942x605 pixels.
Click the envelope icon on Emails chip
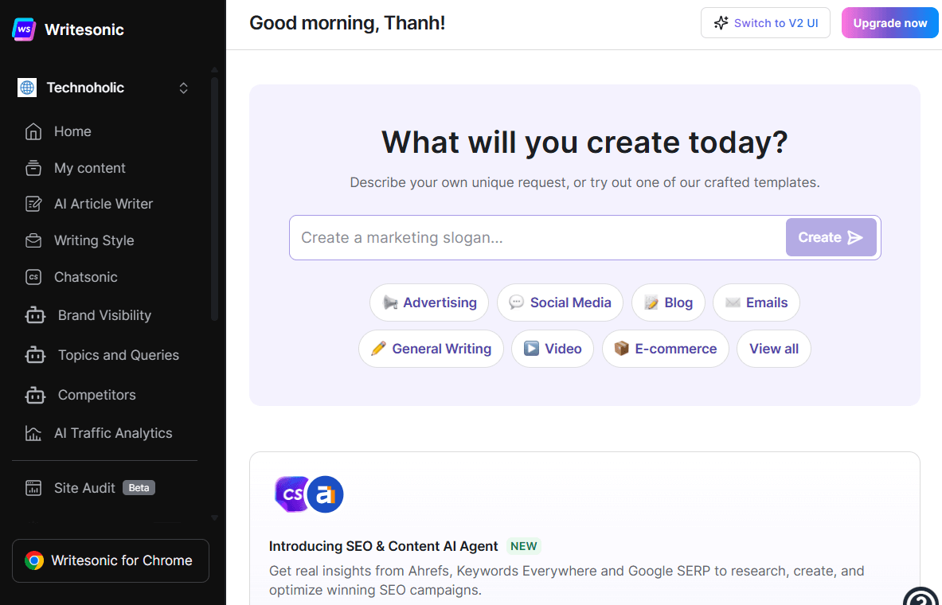coord(733,302)
